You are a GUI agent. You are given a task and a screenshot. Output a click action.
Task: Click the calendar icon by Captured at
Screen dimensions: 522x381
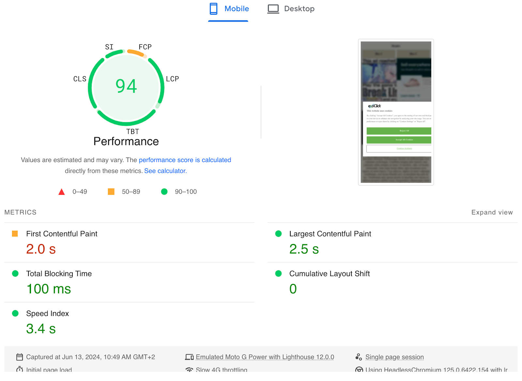(20, 357)
